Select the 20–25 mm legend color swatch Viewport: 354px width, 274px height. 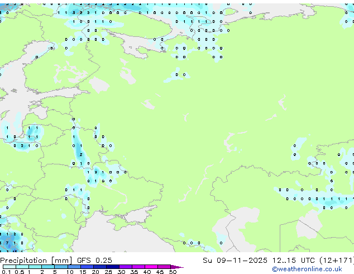pyautogui.click(x=100, y=267)
